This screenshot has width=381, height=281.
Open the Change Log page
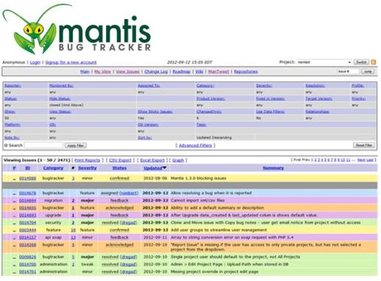(x=156, y=71)
